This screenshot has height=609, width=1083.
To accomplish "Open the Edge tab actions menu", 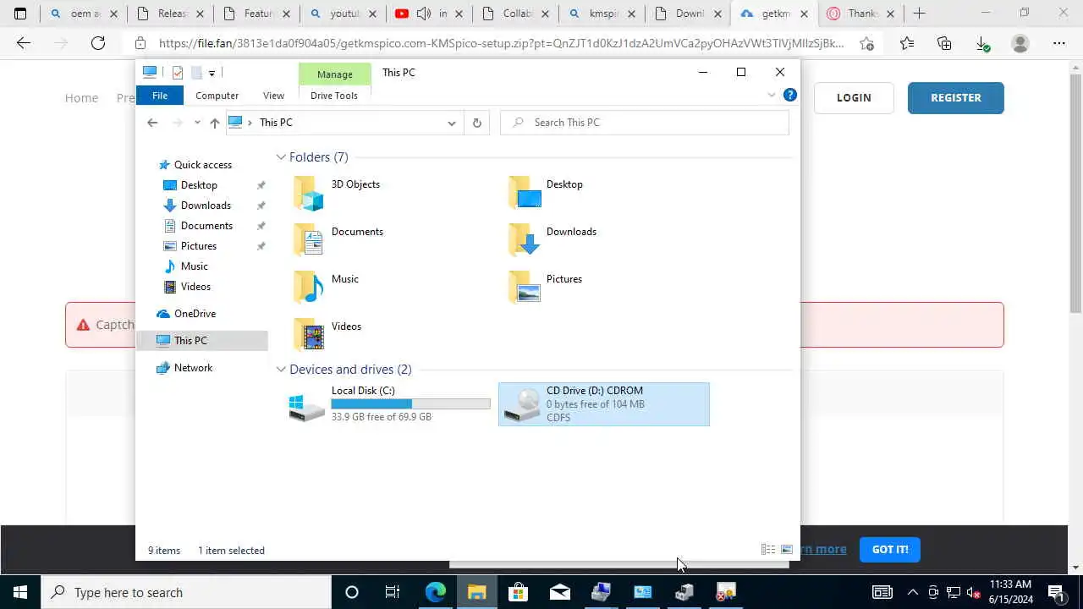I will pos(20,14).
